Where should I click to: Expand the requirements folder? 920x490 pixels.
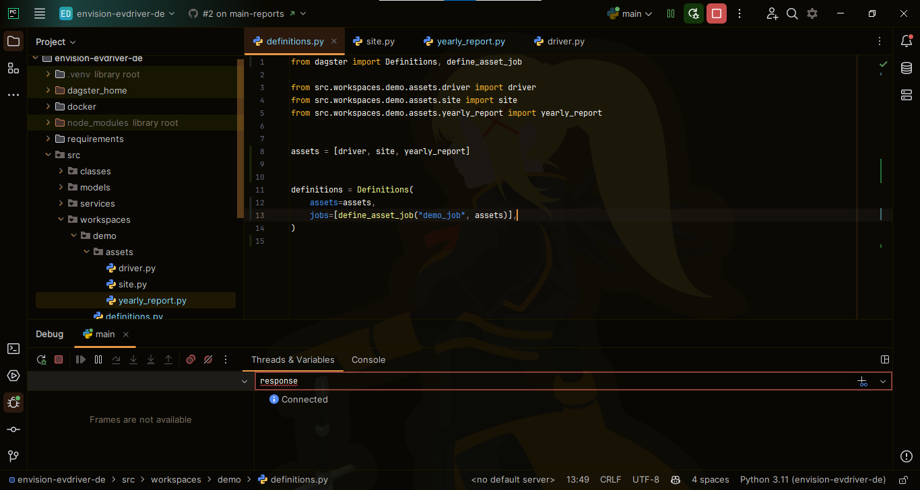pyautogui.click(x=48, y=139)
